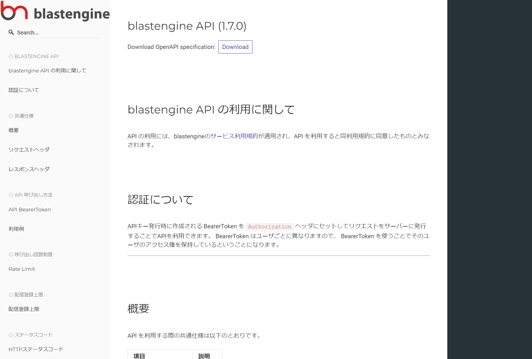Click the Authorization code label
The height and width of the screenshot is (359, 532).
point(270,227)
